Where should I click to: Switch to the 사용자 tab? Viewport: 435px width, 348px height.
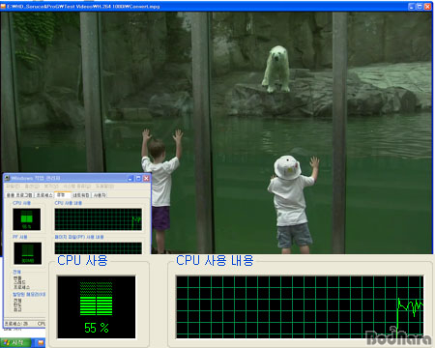point(100,195)
